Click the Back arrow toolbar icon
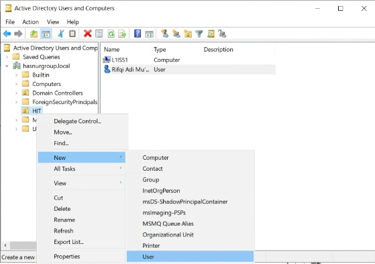The width and height of the screenshot is (375, 264). [x=7, y=34]
